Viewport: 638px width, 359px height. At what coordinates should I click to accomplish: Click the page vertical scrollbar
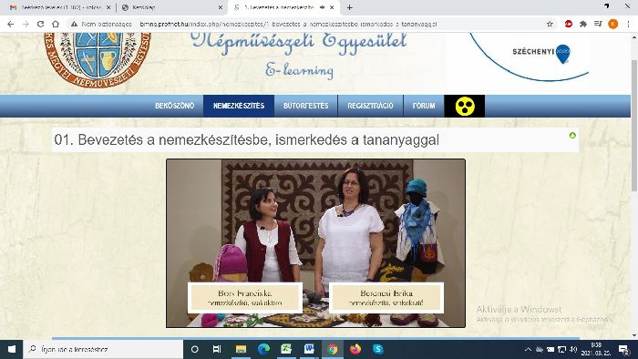(634, 186)
